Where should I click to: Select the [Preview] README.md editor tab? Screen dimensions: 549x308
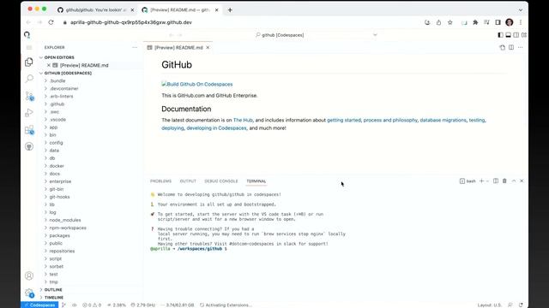[x=178, y=48]
